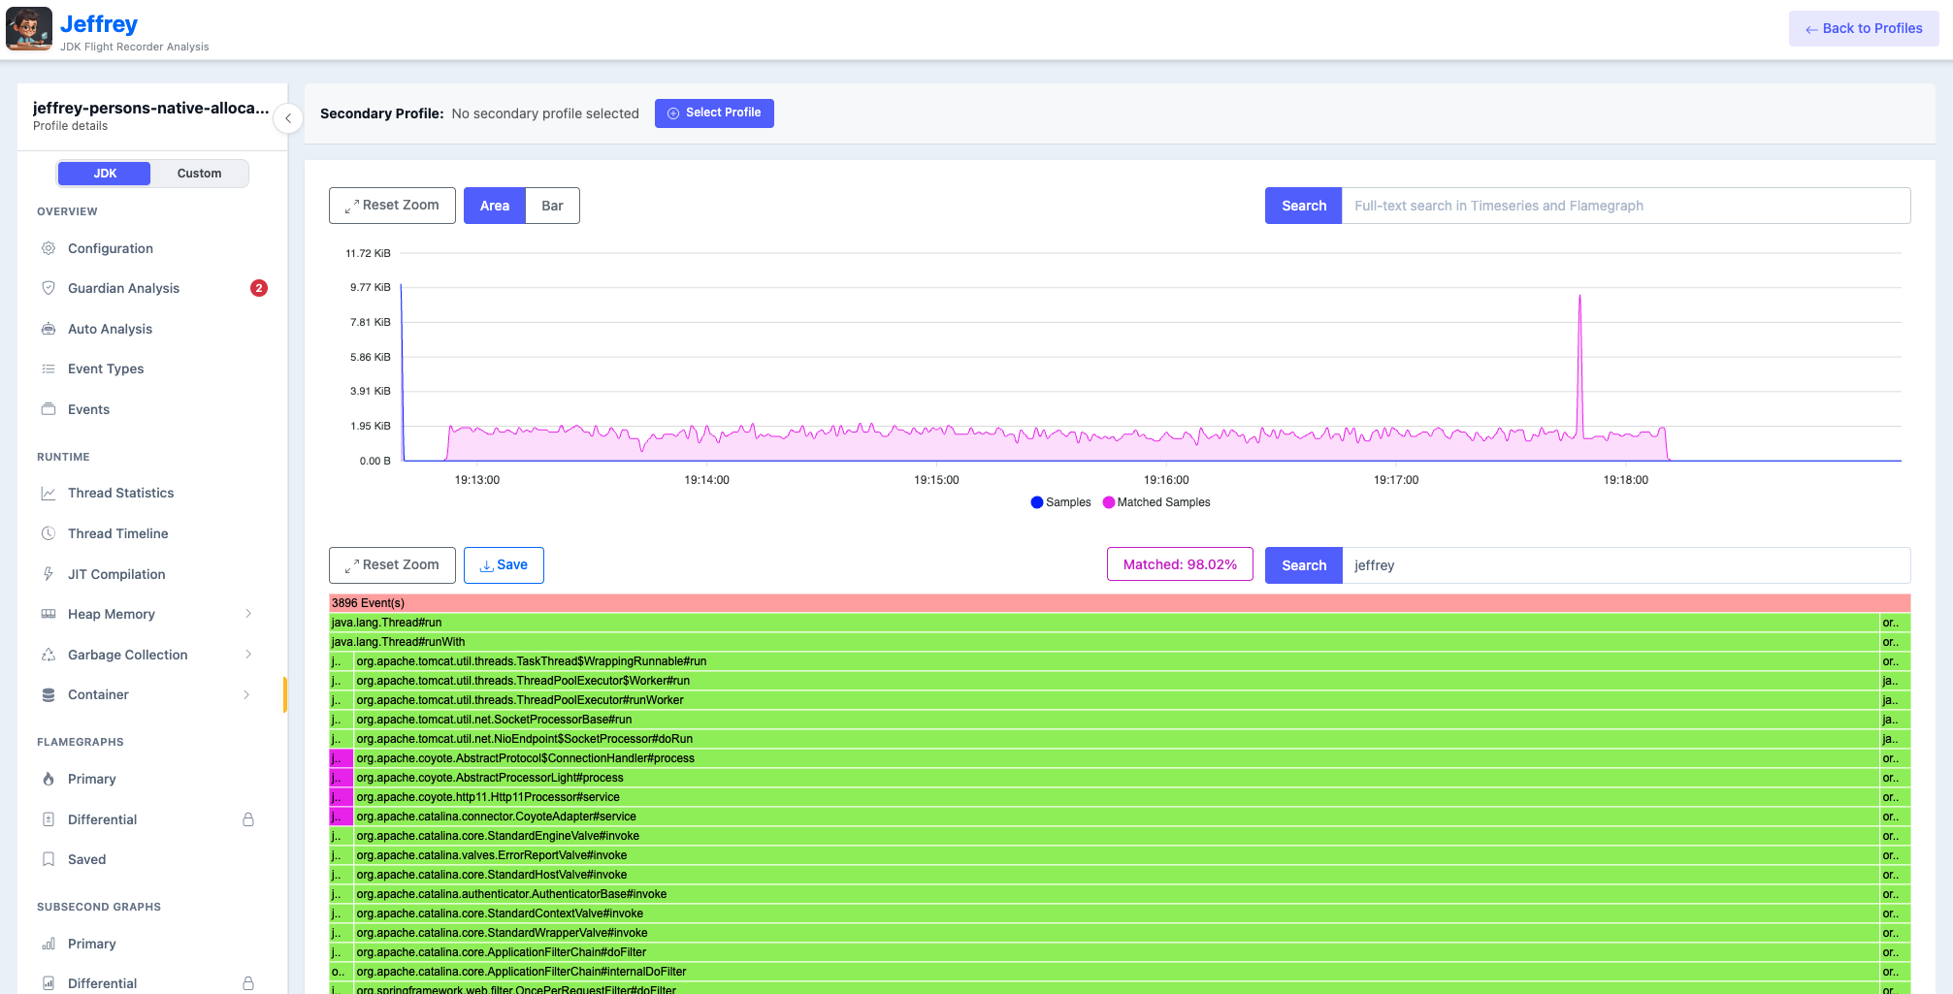
Task: Click the Back to Profiles button
Action: coord(1862,28)
